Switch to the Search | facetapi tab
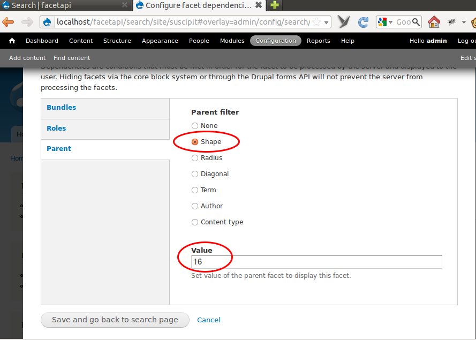This screenshot has width=476, height=340. point(65,5)
